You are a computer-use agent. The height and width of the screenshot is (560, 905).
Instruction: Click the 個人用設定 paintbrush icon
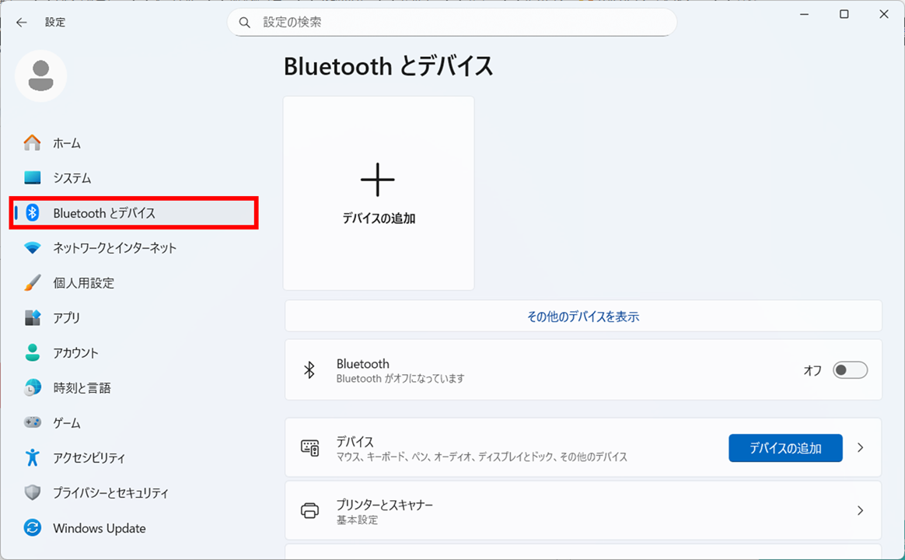coord(33,283)
